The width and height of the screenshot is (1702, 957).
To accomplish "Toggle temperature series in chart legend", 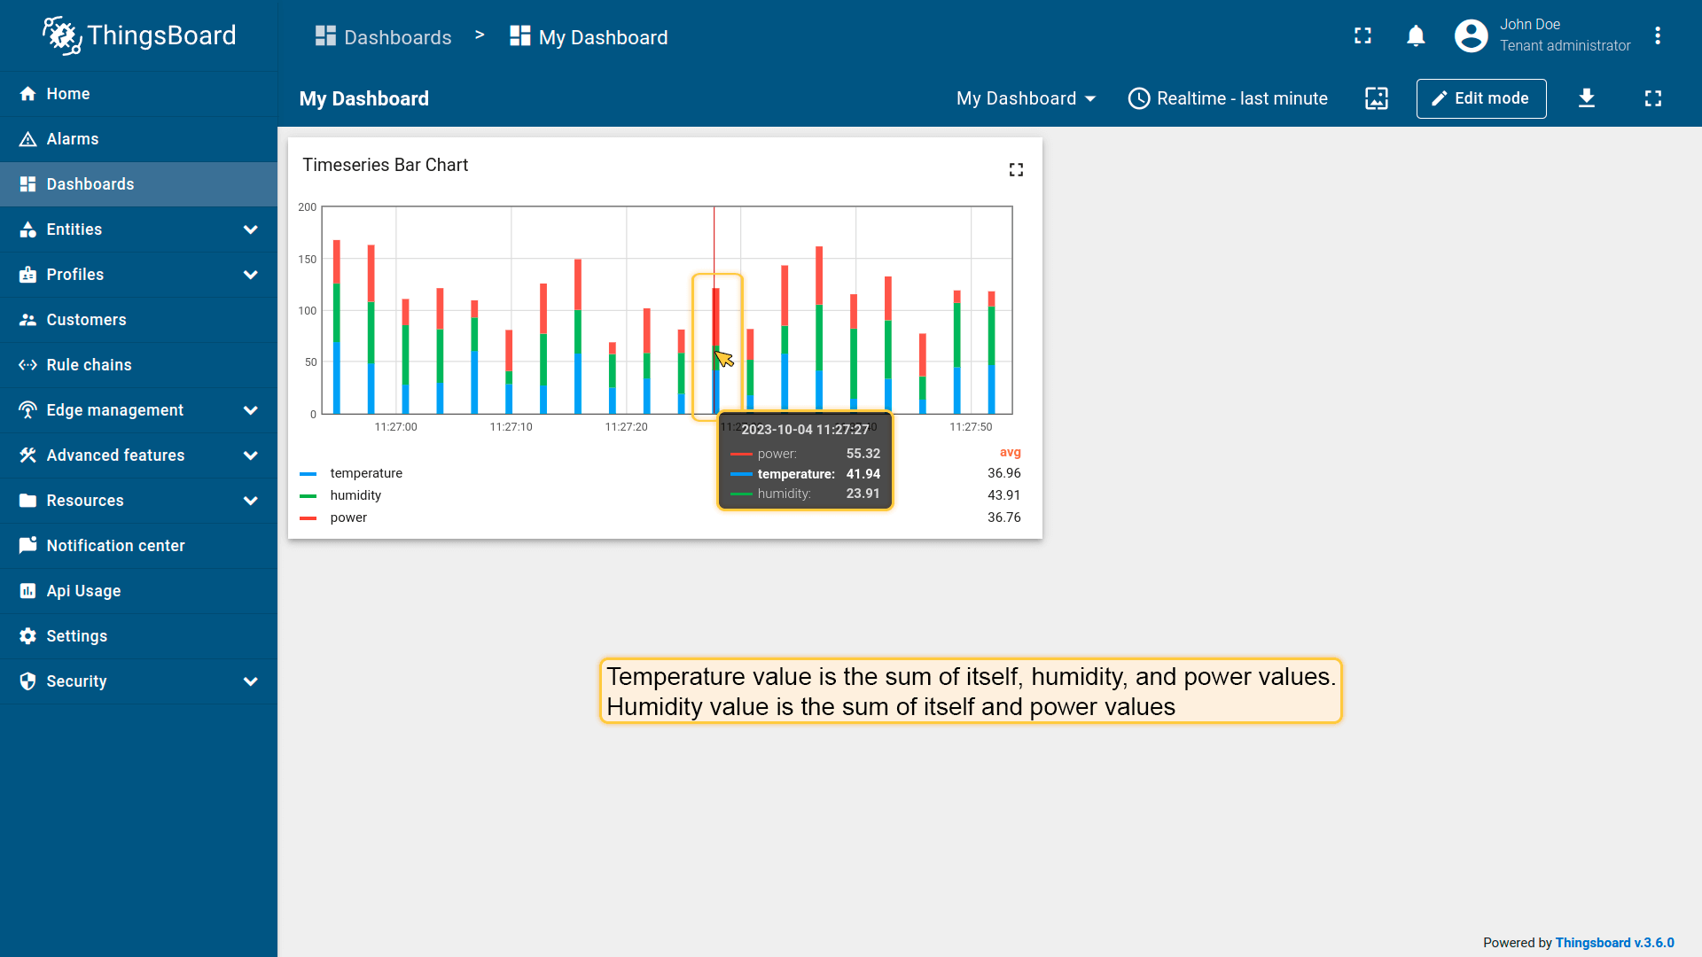I will pos(365,473).
